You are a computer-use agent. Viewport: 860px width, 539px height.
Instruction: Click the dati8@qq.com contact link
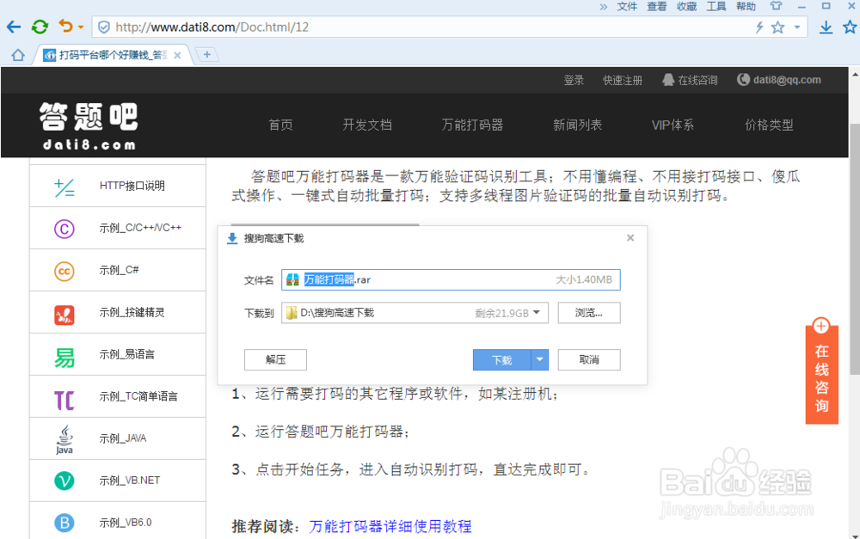pyautogui.click(x=779, y=80)
